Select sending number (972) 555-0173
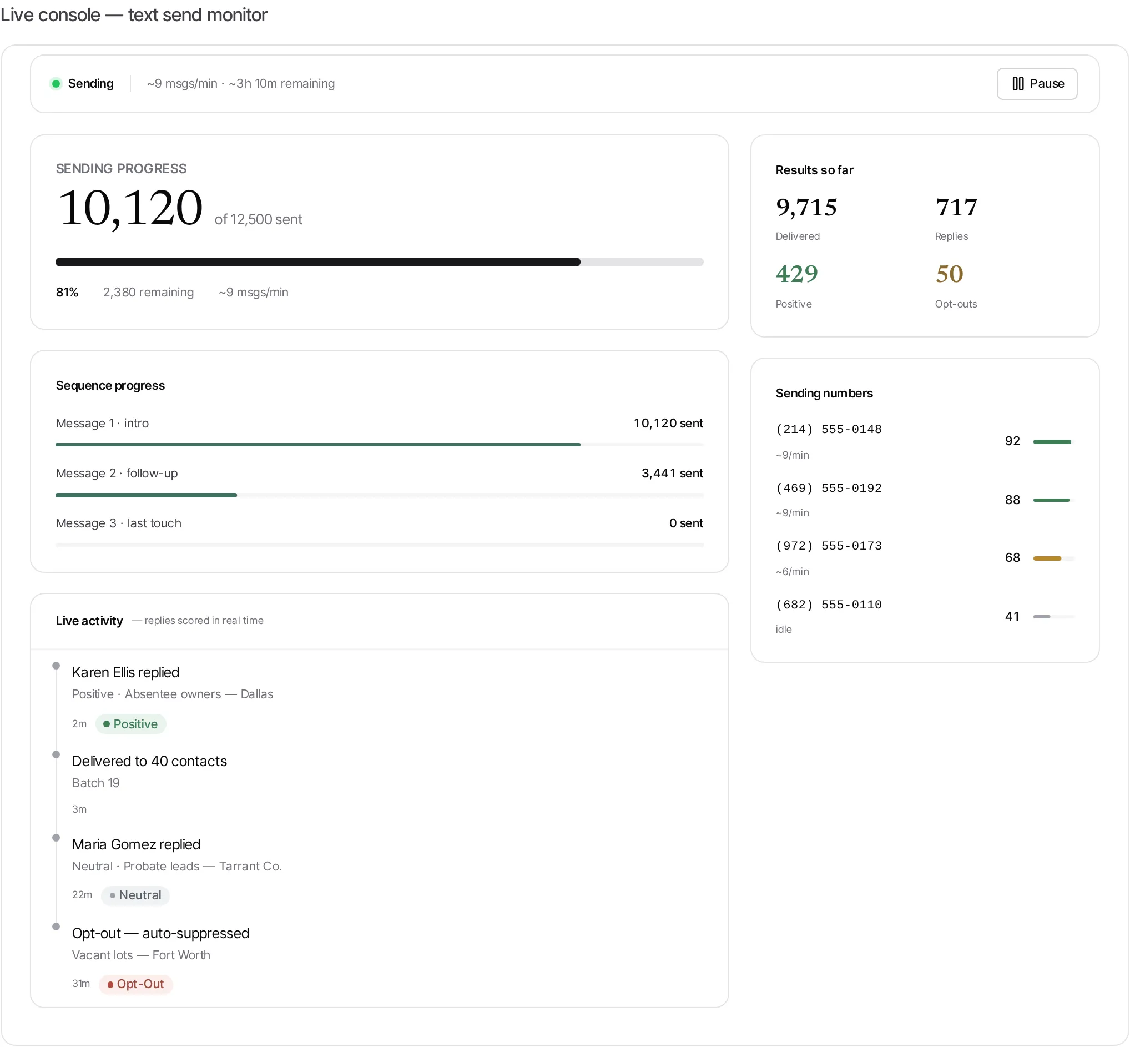 tap(829, 546)
